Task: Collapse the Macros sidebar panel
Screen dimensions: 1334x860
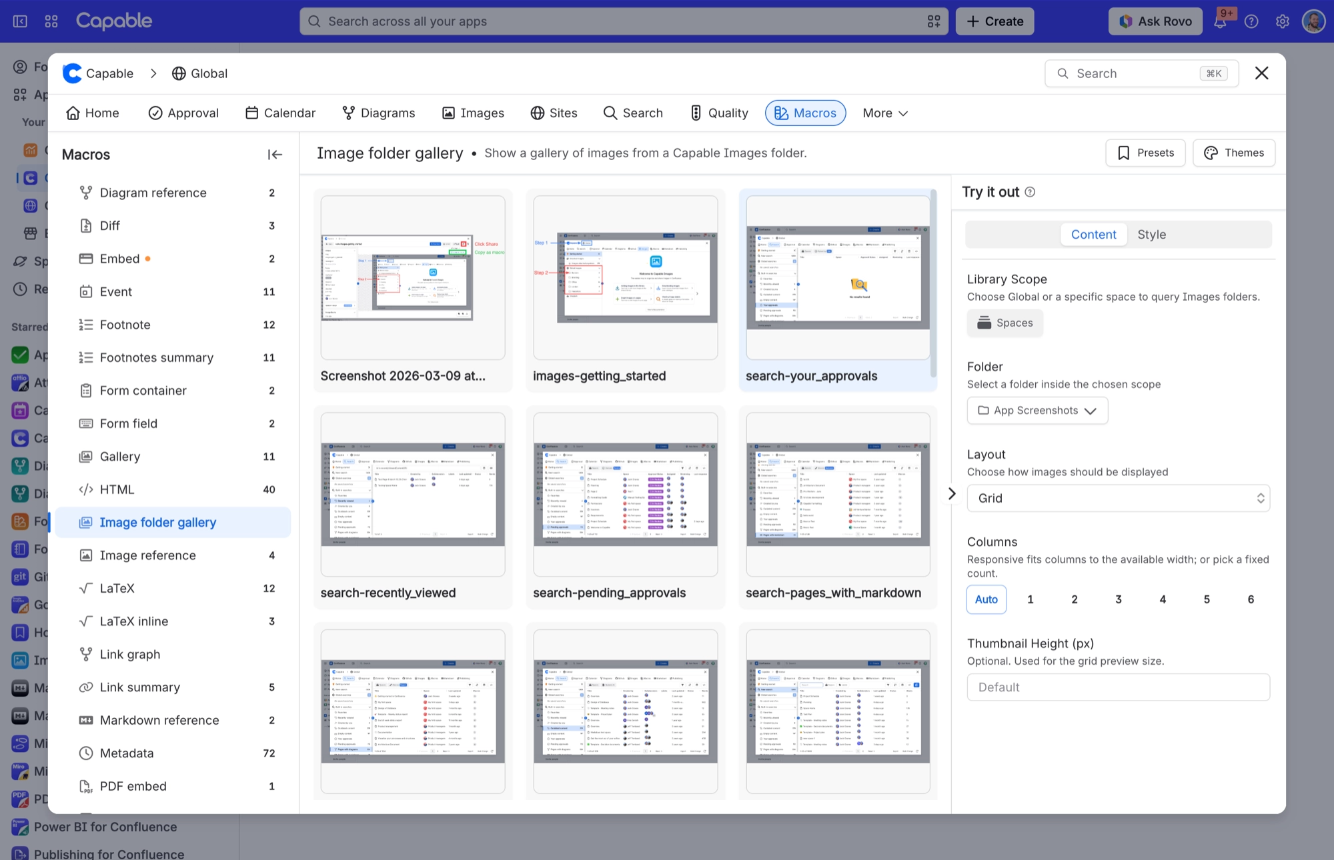Action: pyautogui.click(x=275, y=155)
